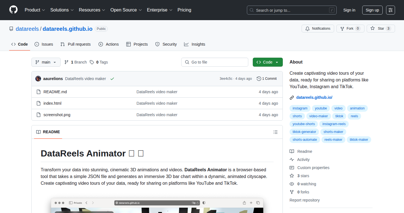
Task: Click the green commit status checkmark
Action: (x=112, y=79)
